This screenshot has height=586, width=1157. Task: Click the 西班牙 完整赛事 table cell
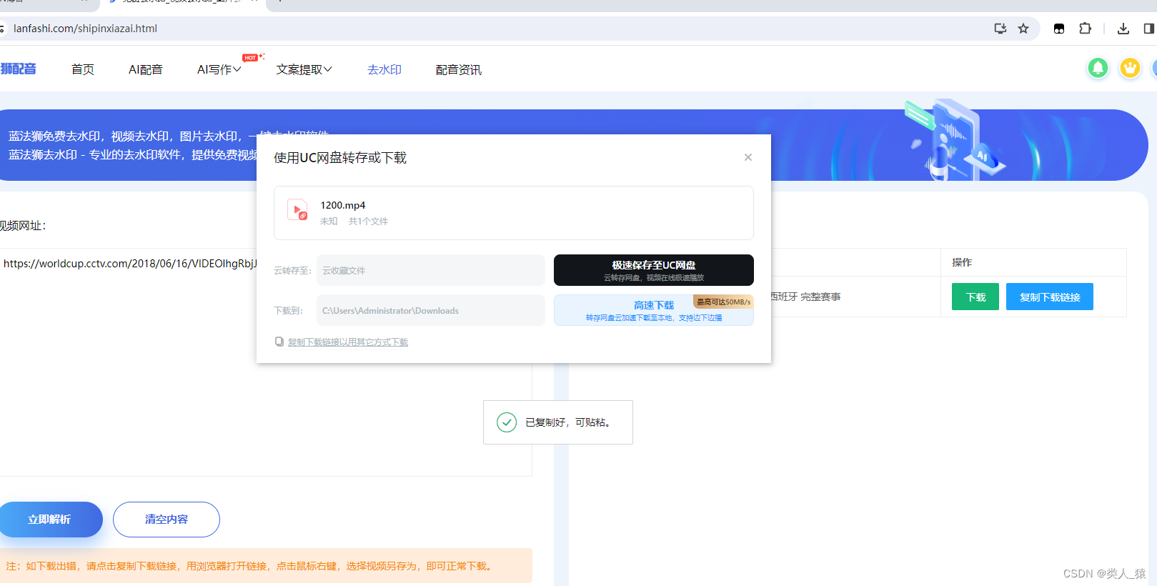(x=805, y=297)
